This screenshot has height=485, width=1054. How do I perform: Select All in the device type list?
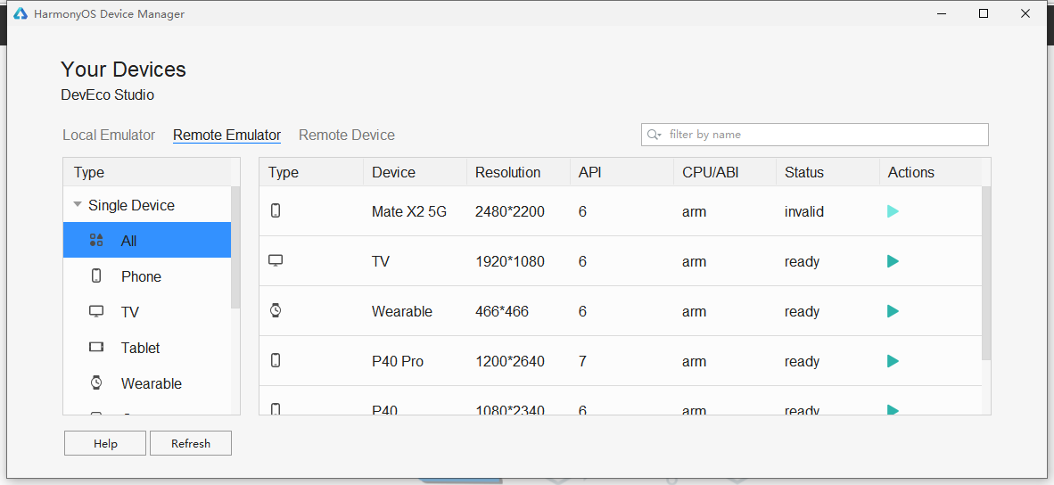click(147, 241)
